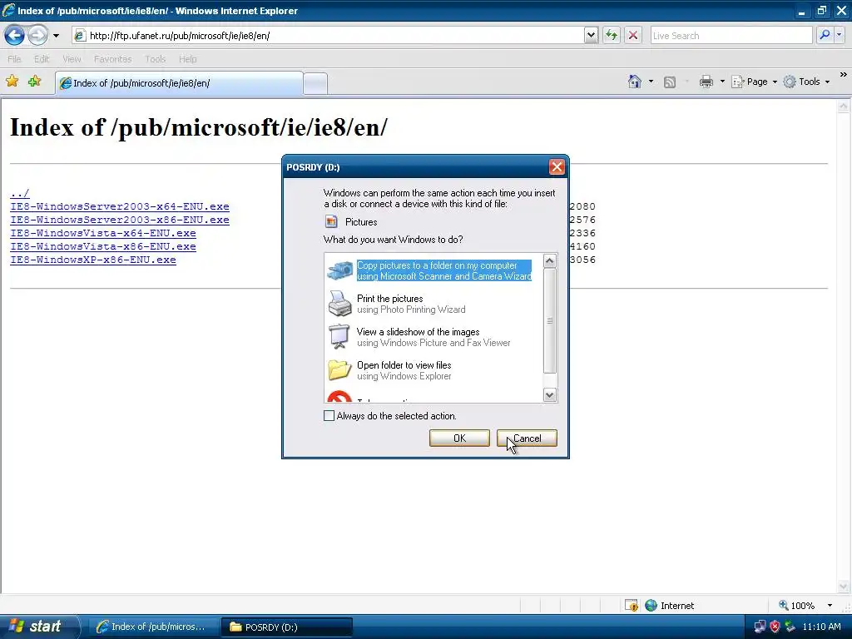Open the search provider options dropdown

(840, 35)
